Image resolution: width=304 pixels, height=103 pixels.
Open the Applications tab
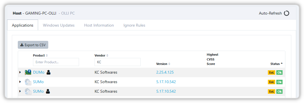23,25
